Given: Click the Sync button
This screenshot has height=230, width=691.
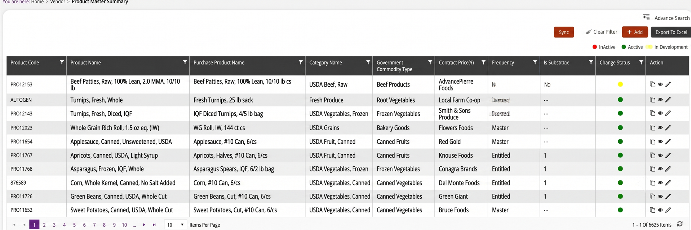Looking at the screenshot, I should click(x=564, y=32).
